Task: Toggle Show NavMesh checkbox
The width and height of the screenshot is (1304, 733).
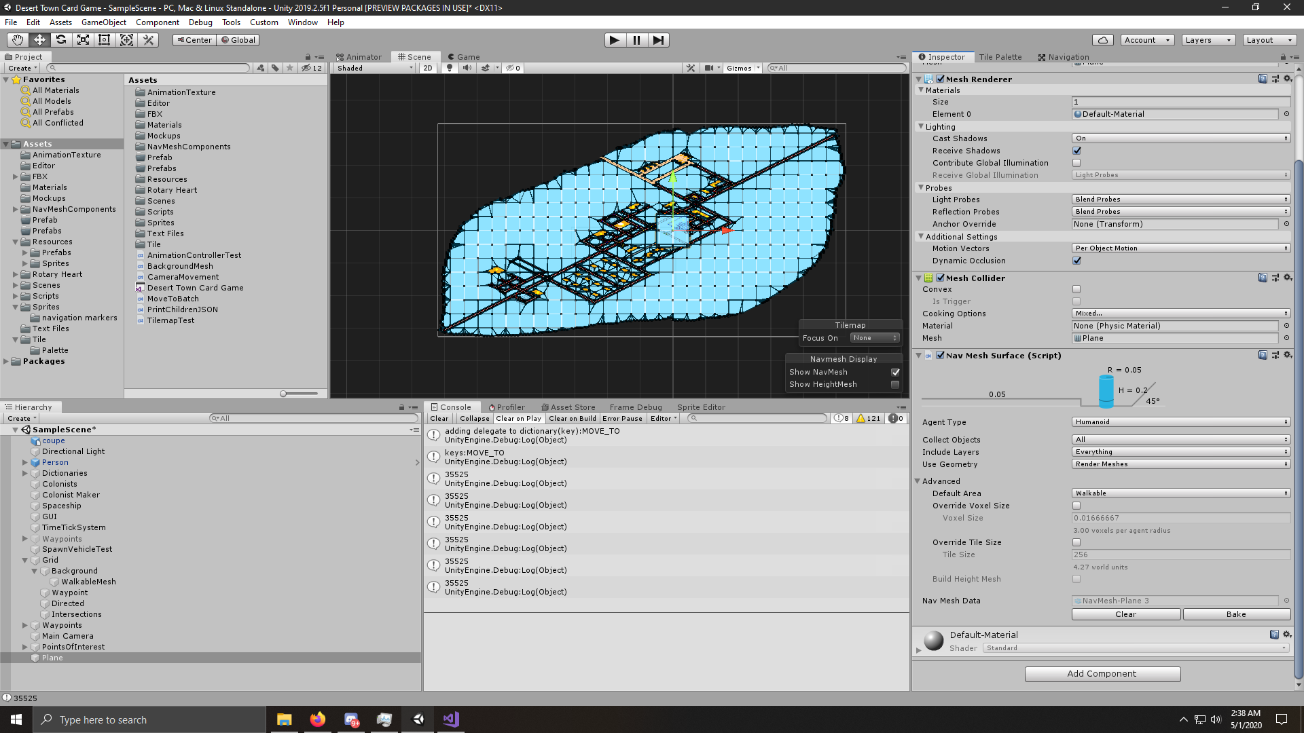Action: tap(896, 371)
